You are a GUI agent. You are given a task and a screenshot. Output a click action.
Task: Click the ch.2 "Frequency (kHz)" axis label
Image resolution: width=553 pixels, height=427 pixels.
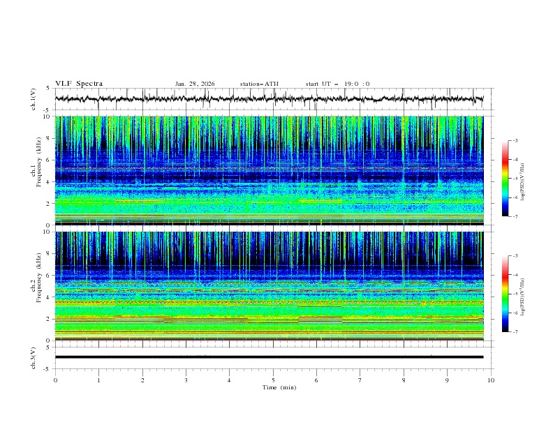38,277
